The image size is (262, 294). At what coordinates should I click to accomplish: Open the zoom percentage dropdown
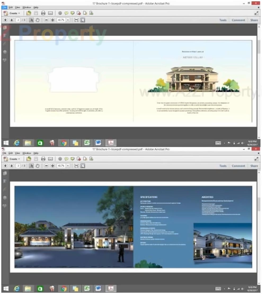tap(68, 20)
